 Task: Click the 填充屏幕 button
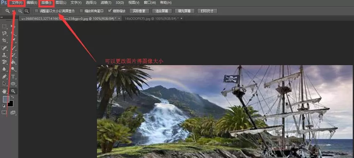pos(184,11)
